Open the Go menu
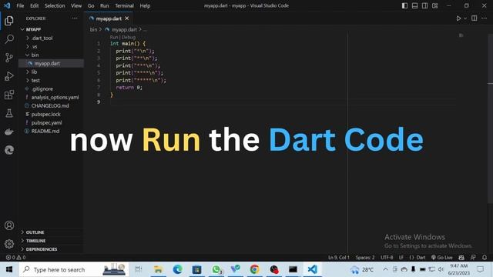This screenshot has height=277, width=493. [x=91, y=5]
